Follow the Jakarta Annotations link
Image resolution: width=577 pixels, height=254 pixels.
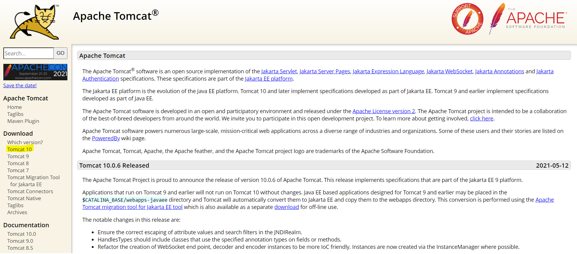[x=500, y=71]
